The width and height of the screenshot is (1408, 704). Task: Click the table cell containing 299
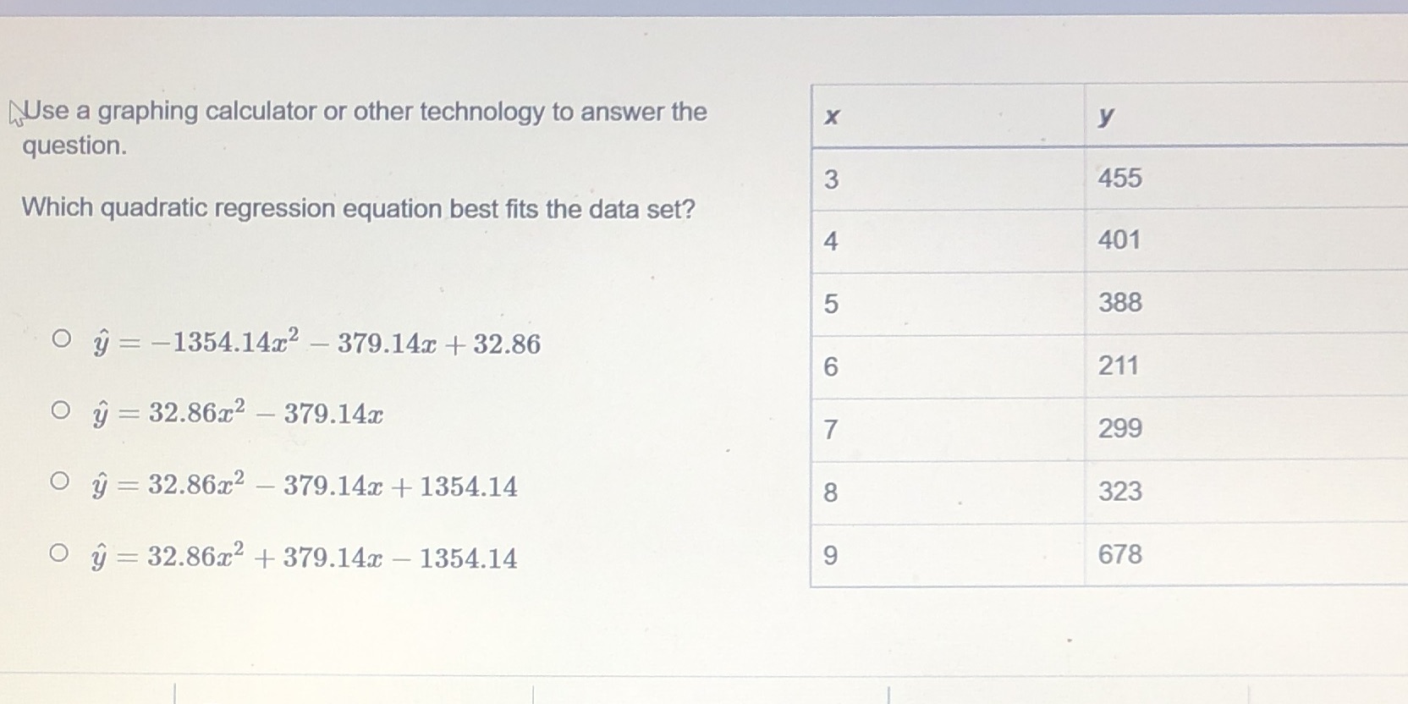(1120, 429)
